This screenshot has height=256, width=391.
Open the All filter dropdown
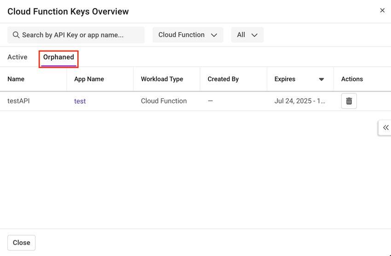point(247,35)
